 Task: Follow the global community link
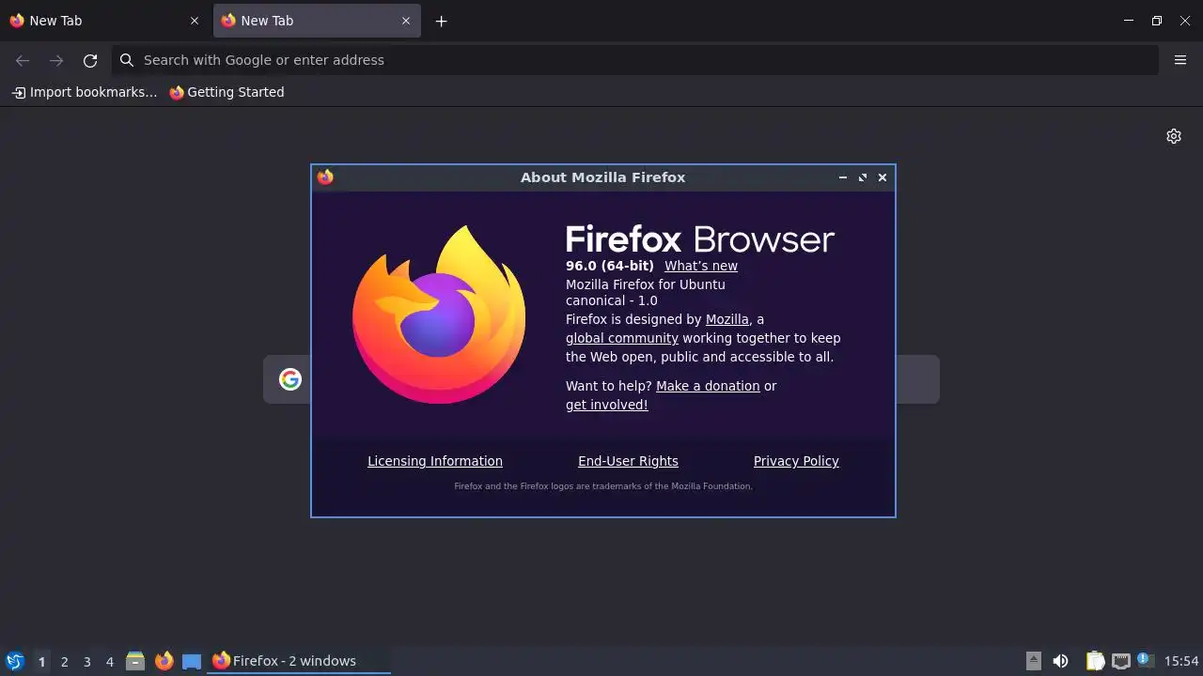tap(622, 338)
